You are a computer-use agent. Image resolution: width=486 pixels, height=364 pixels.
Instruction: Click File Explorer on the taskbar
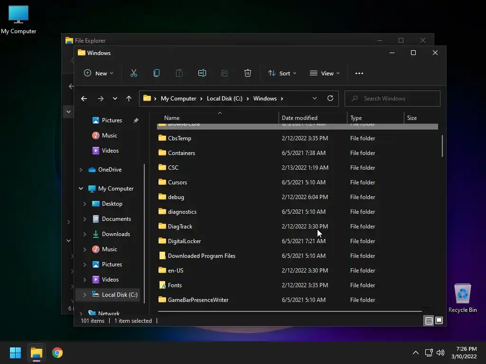coord(36,353)
